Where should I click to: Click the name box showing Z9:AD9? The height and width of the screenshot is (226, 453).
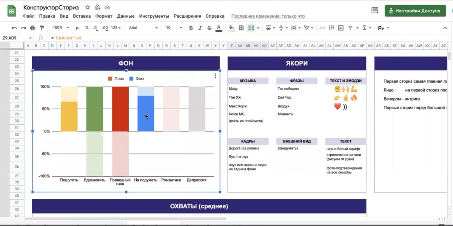pos(17,38)
